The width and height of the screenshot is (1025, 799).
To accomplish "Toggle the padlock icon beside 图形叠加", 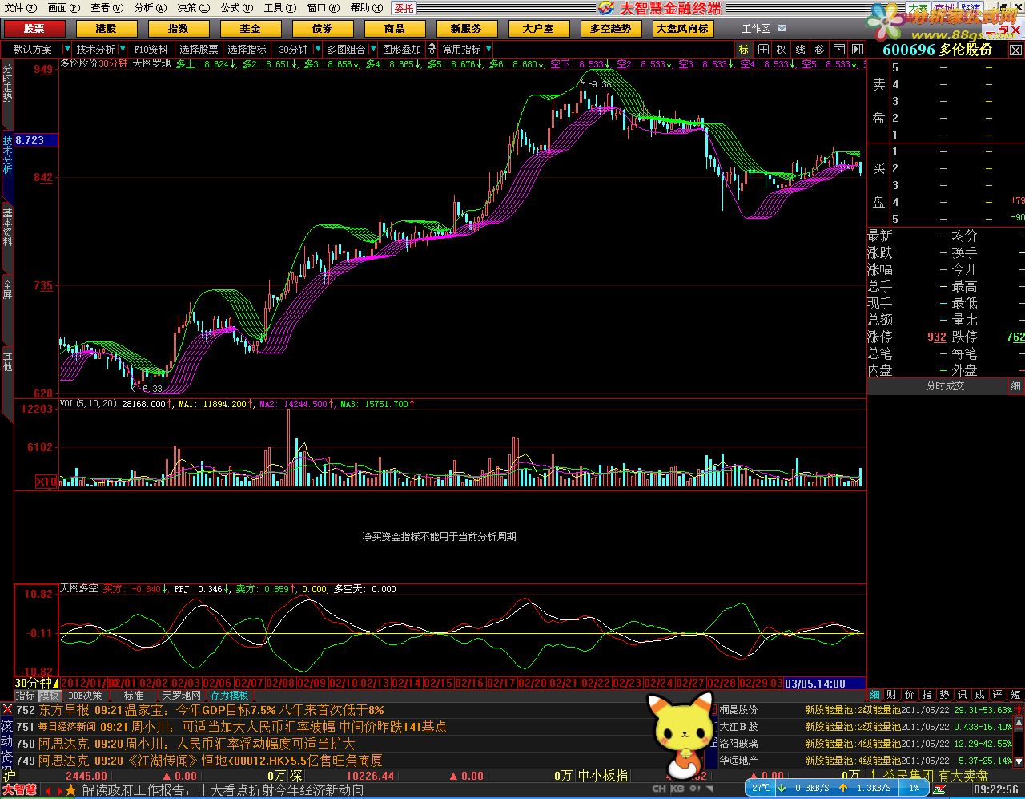I will pos(432,49).
